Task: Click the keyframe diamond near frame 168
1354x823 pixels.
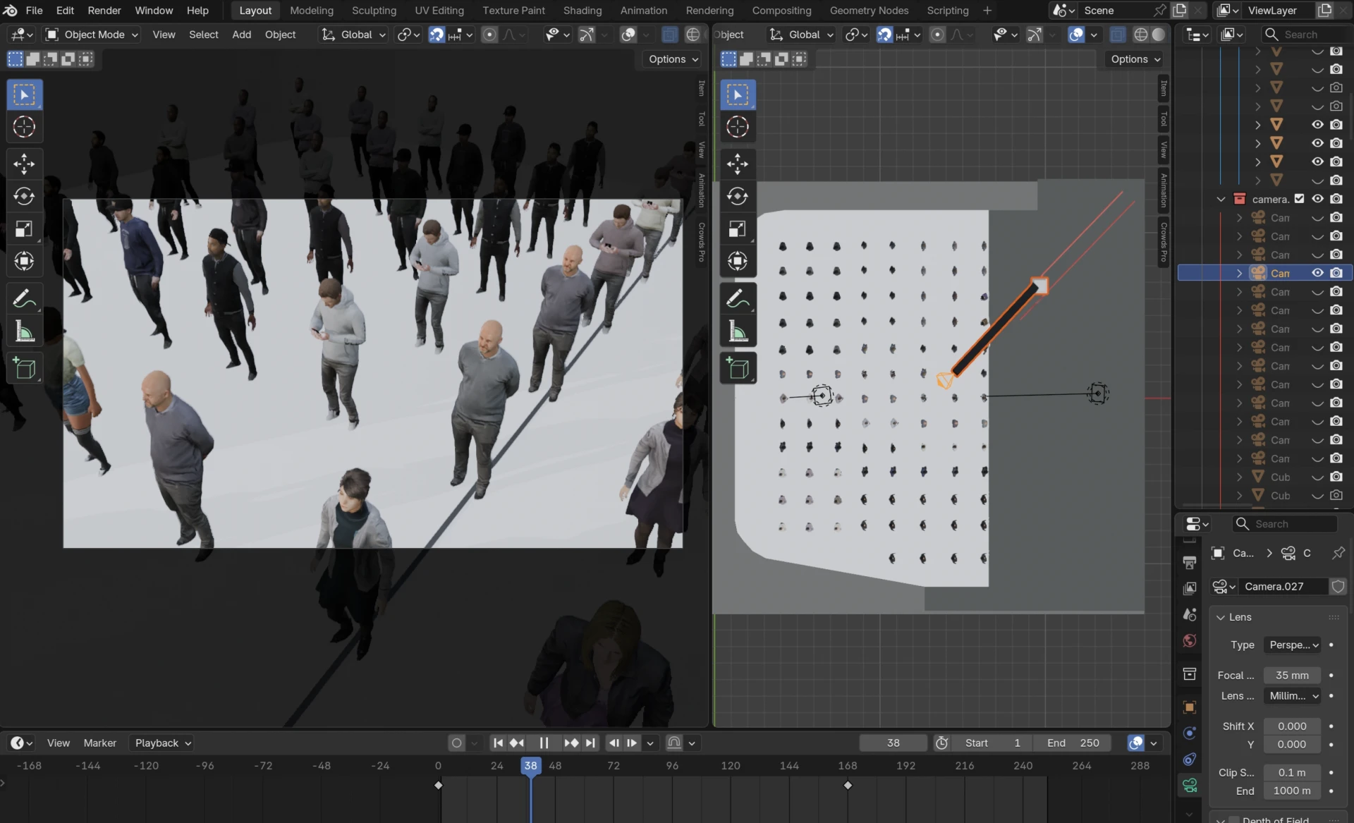Action: click(x=848, y=785)
